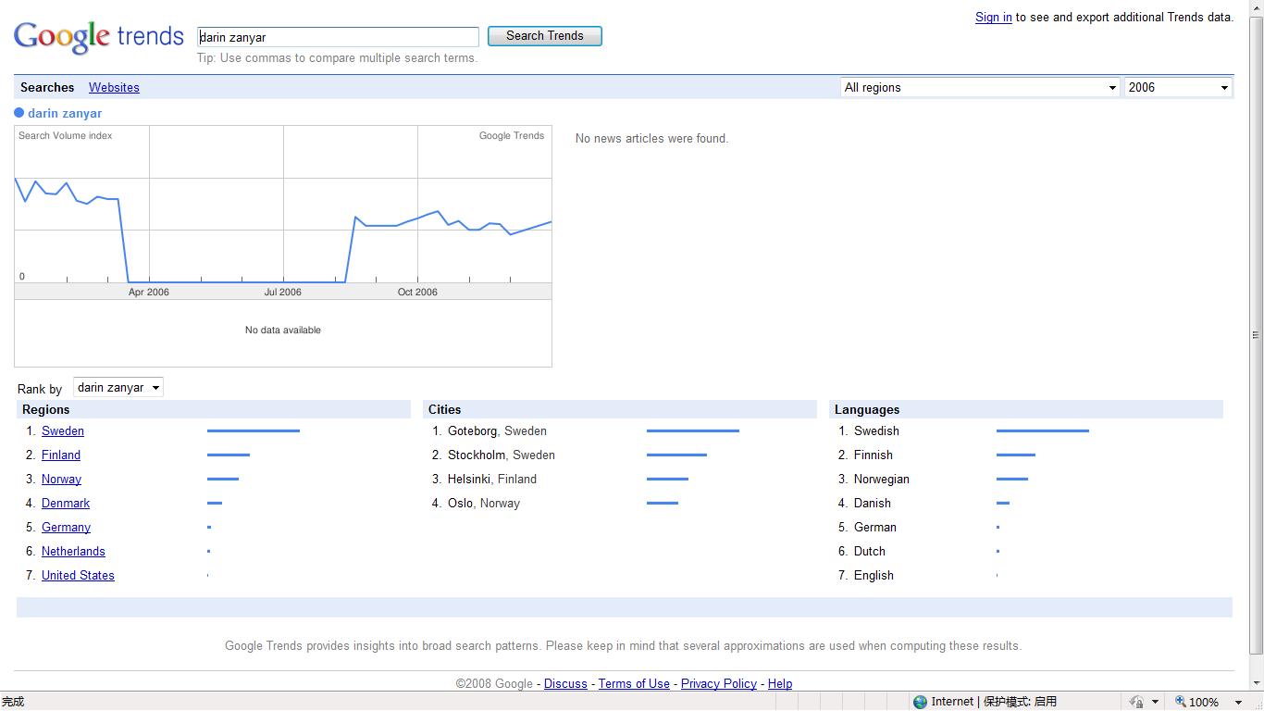Click the Swedish language volume bar
This screenshot has width=1264, height=711.
pyautogui.click(x=1043, y=430)
